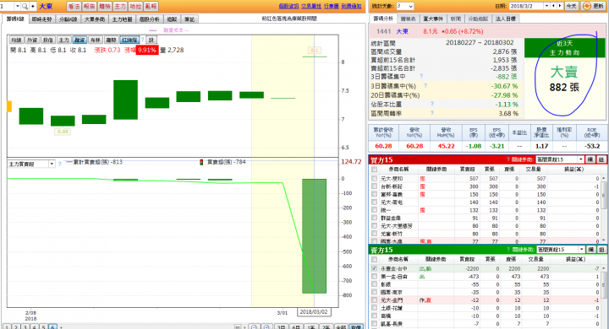Click the 設 settings button on chart

[151, 40]
